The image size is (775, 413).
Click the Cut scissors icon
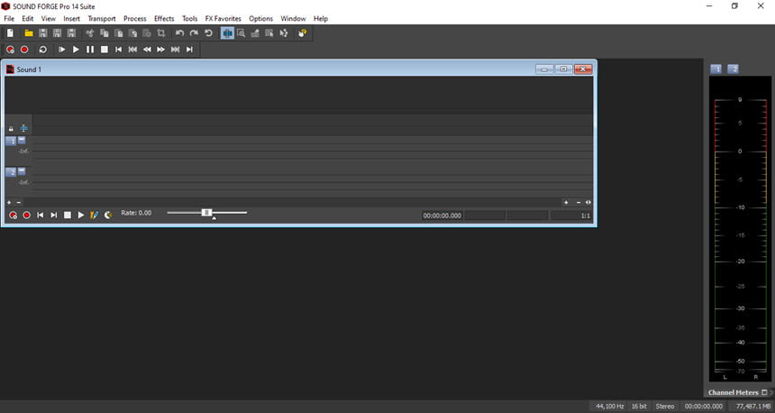89,33
